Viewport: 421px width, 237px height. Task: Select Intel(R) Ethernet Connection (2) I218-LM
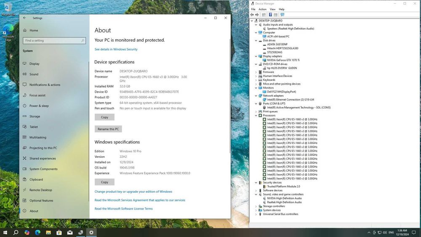(x=290, y=100)
